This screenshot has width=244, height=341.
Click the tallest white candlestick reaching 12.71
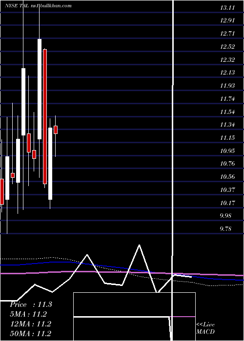[x=40, y=89]
